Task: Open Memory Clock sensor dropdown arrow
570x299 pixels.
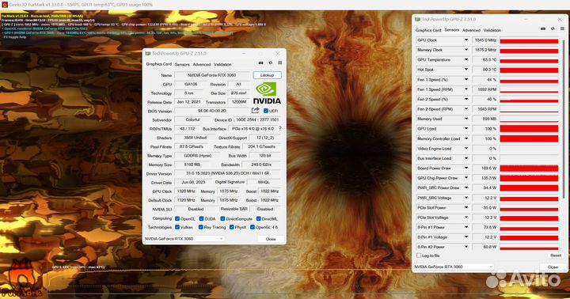Action: tap(466, 50)
